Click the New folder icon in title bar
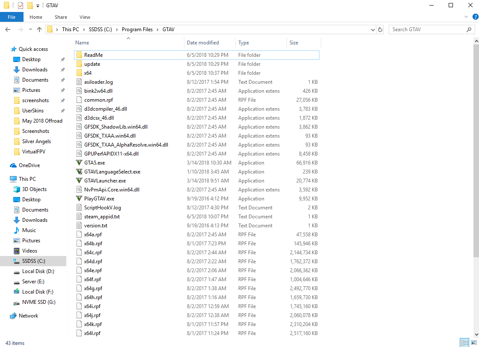The height and width of the screenshot is (347, 479). pos(30,6)
